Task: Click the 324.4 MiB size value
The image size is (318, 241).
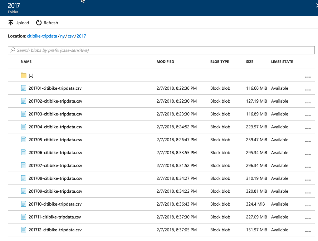Action: (255, 204)
